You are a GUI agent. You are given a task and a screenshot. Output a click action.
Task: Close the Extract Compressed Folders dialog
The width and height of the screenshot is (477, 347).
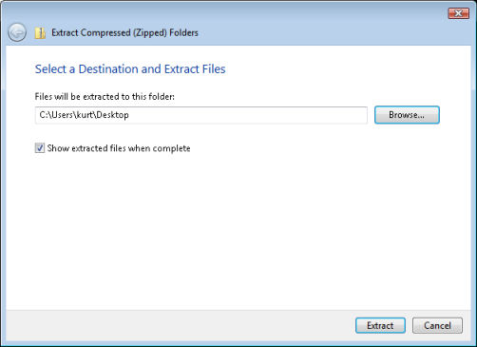(x=458, y=13)
